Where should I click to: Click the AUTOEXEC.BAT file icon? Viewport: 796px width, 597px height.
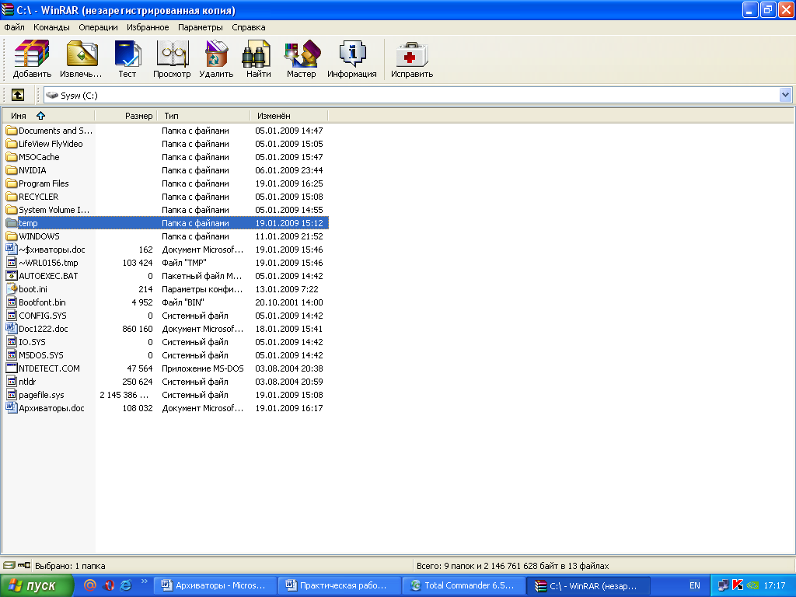point(11,276)
